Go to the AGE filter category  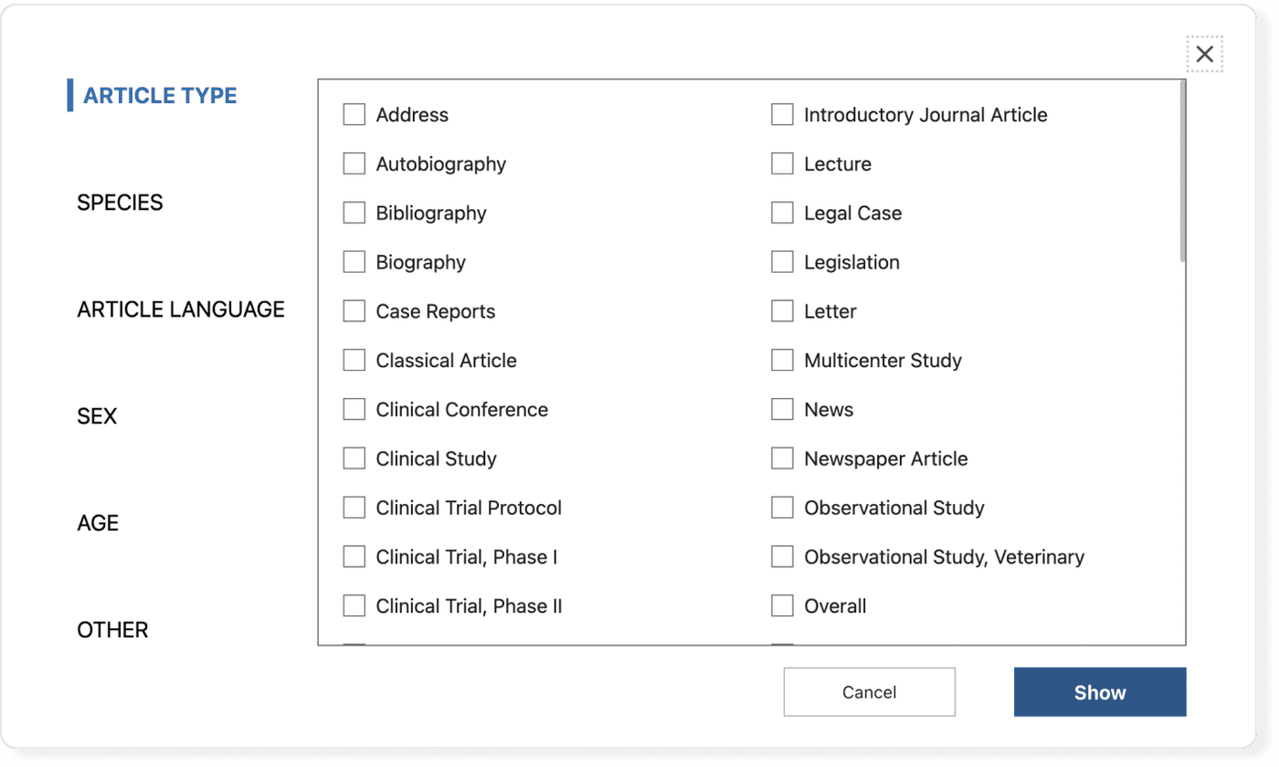[97, 522]
